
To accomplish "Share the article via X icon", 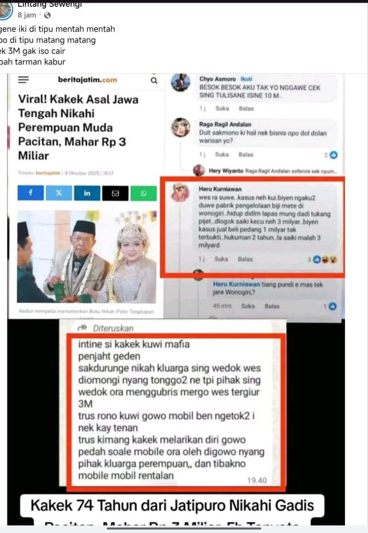I will tap(59, 193).
